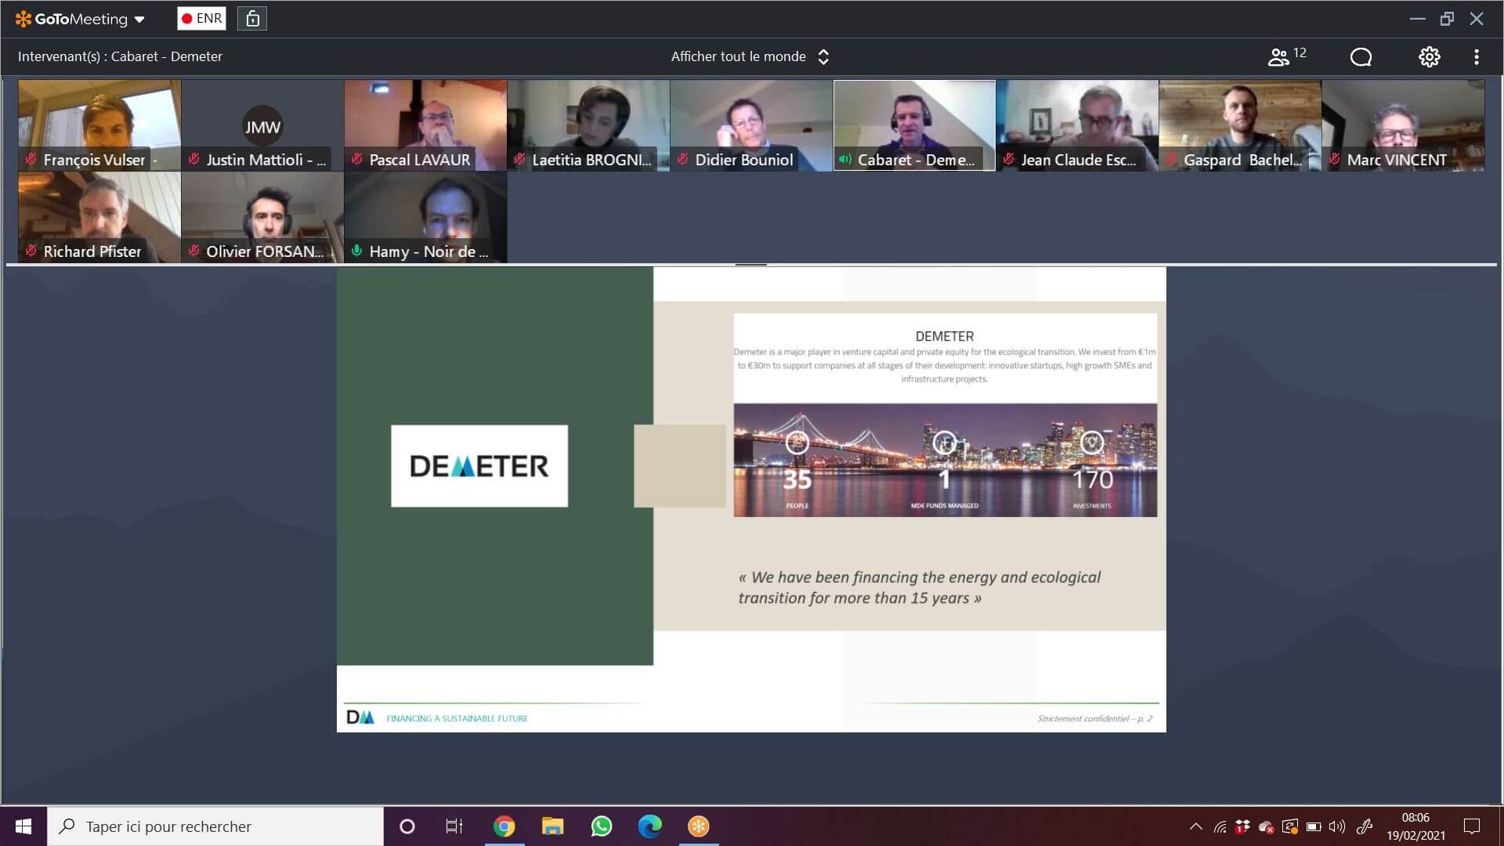Click the Taper ici pour rechercher search box
Image resolution: width=1504 pixels, height=846 pixels.
[x=215, y=826]
